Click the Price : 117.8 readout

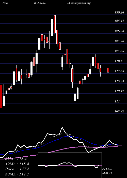pyautogui.click(x=17, y=169)
